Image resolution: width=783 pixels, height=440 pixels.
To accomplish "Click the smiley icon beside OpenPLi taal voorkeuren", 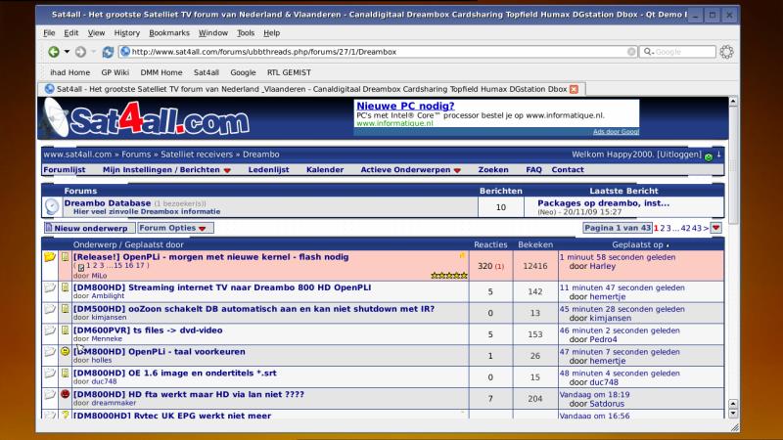I will (65, 351).
